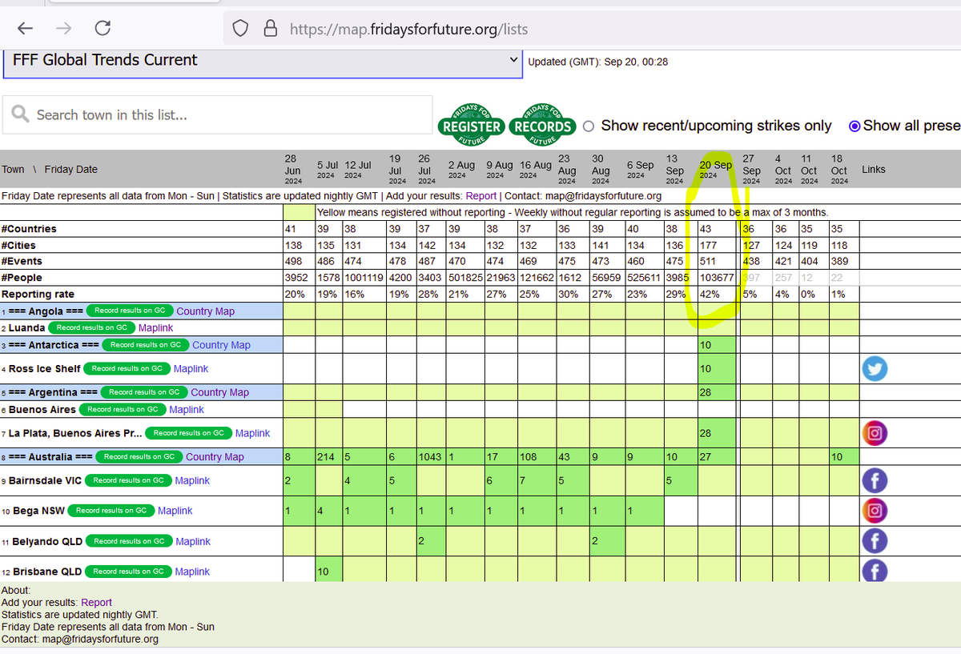
Task: Click Record results on GC for Belyando QLD
Action: pyautogui.click(x=128, y=541)
